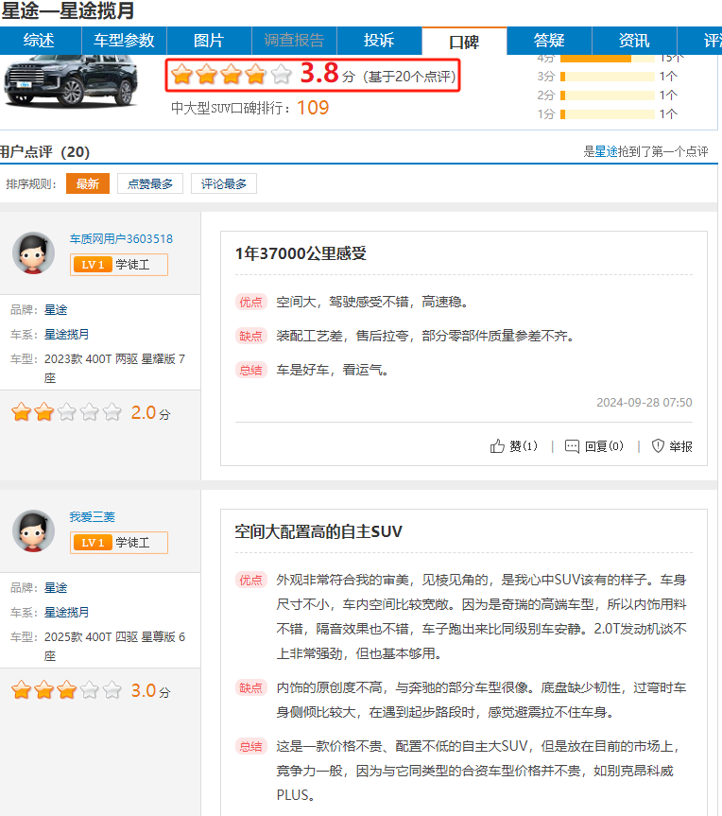Click the 用户点评 (20) heading

pos(44,152)
